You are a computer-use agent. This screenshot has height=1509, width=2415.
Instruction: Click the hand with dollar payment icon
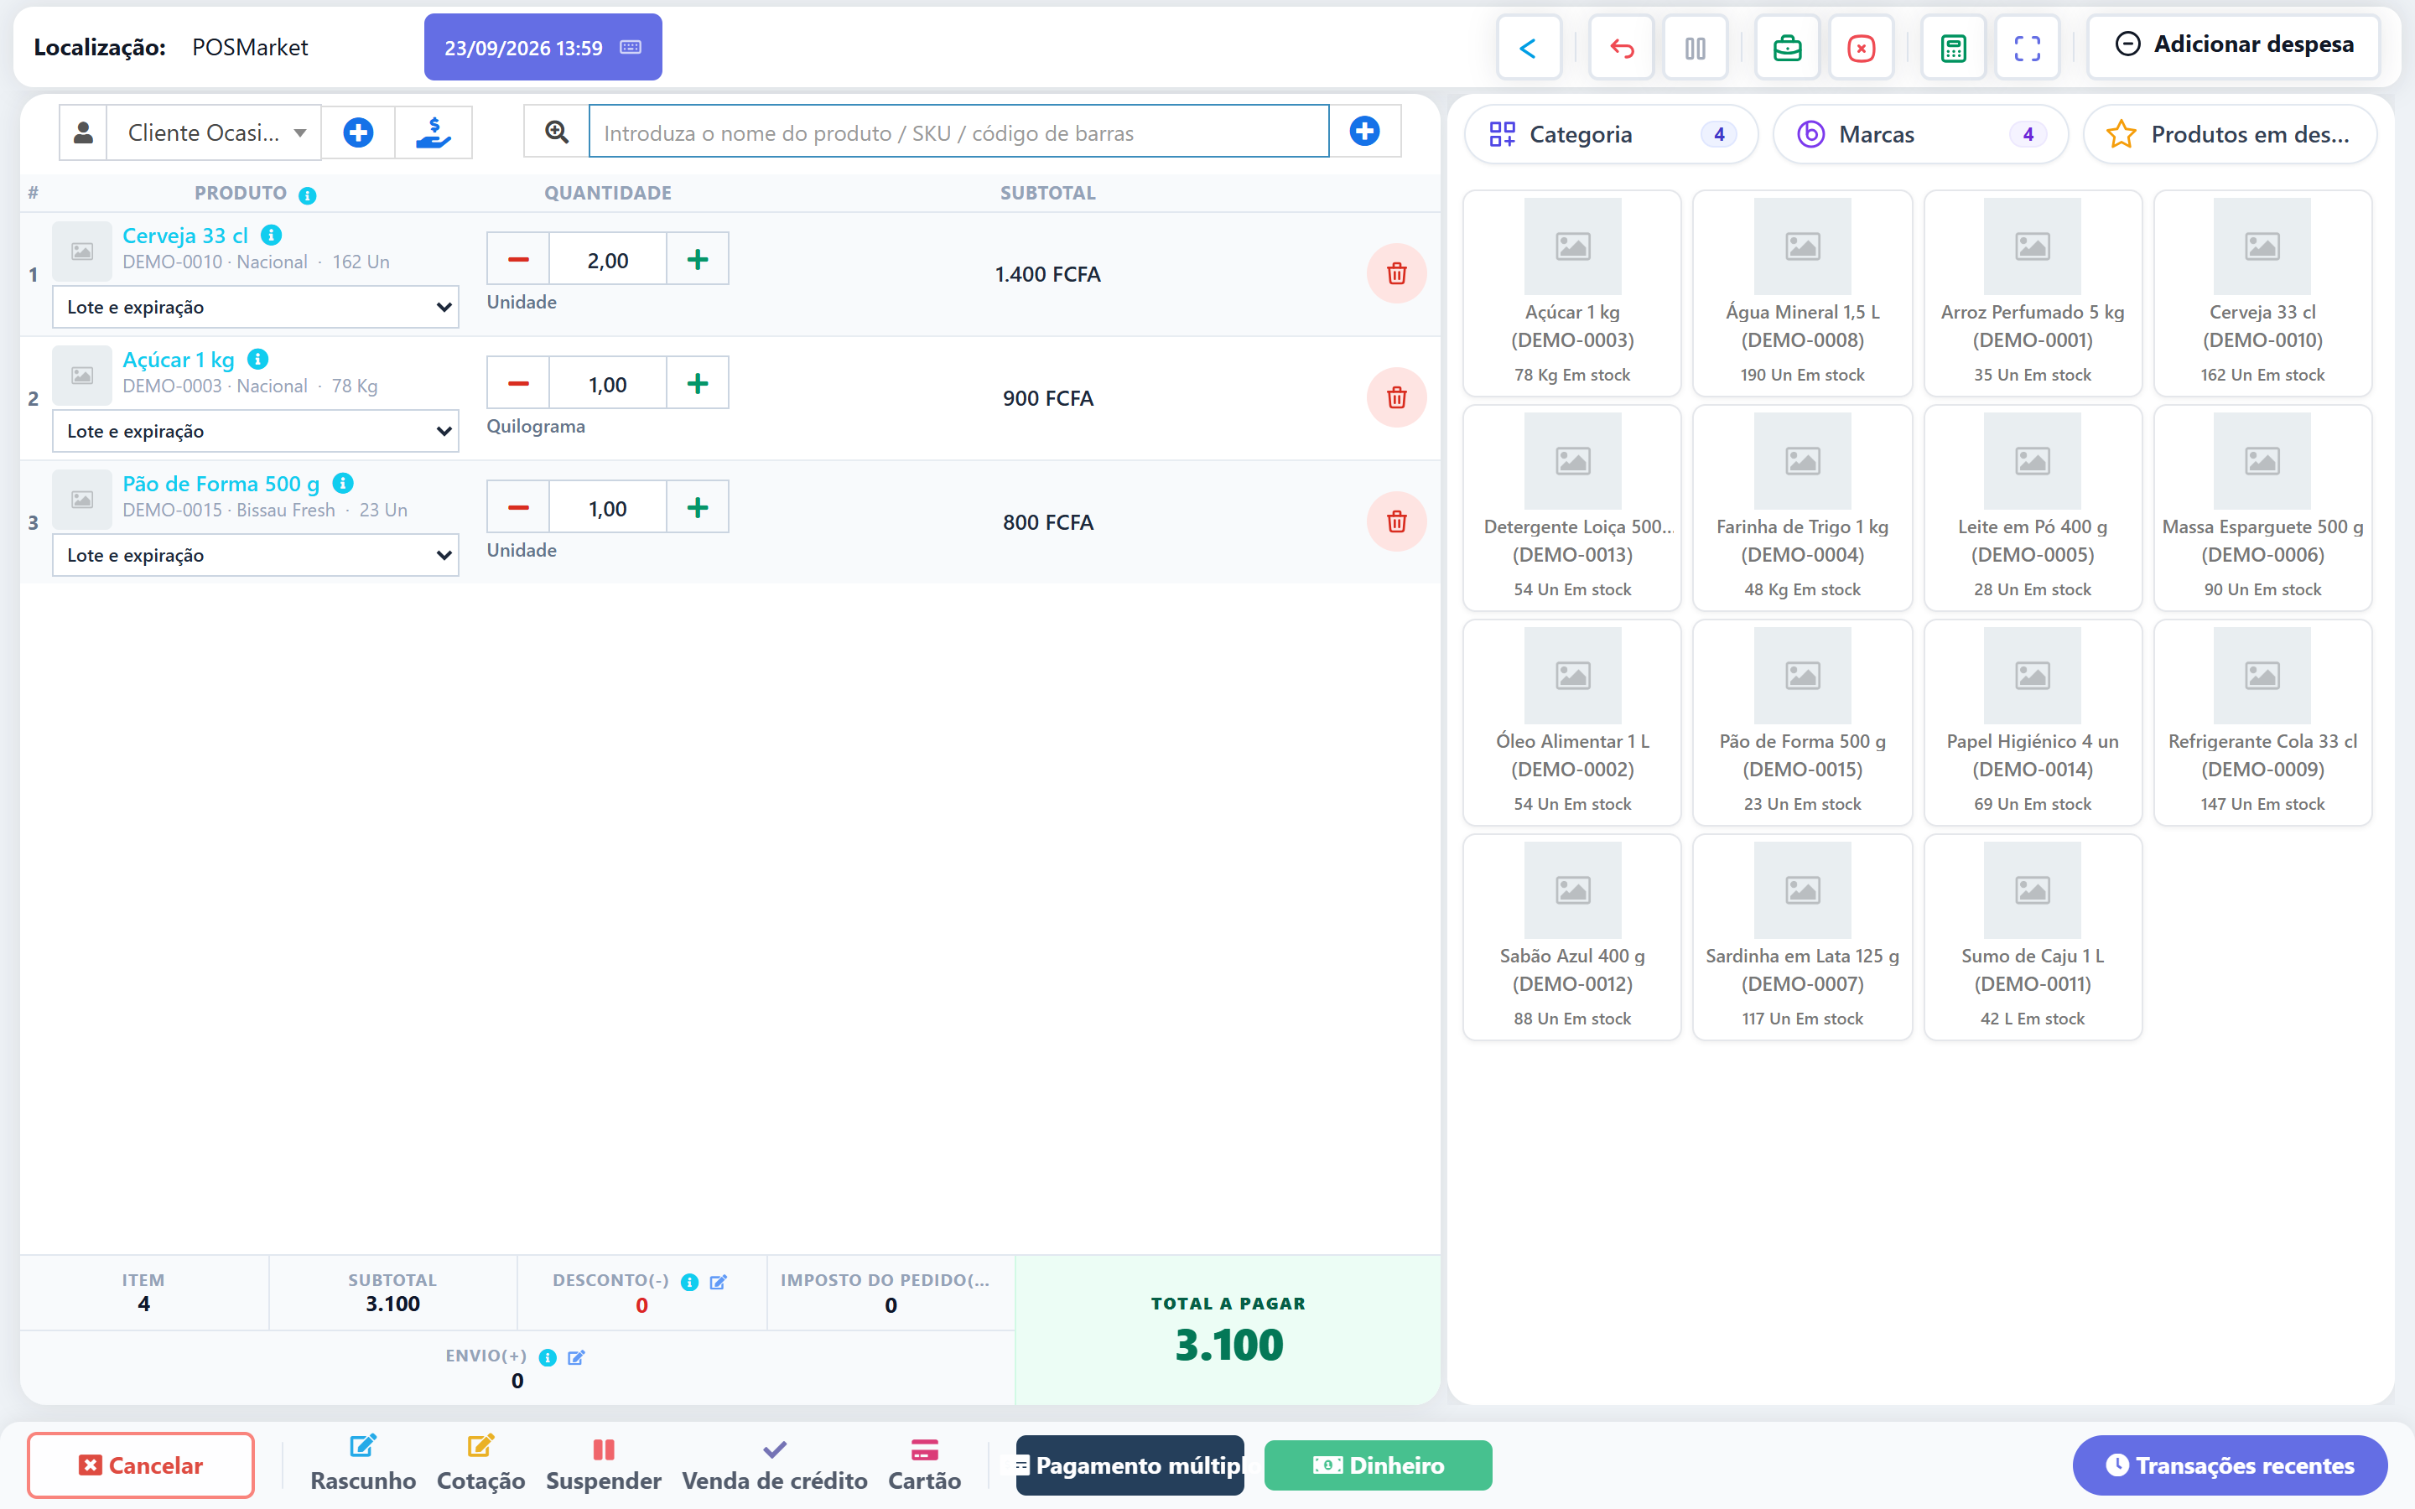[433, 132]
